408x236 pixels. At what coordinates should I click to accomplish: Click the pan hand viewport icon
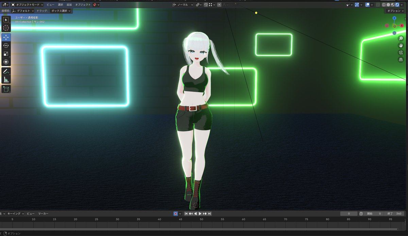401,46
